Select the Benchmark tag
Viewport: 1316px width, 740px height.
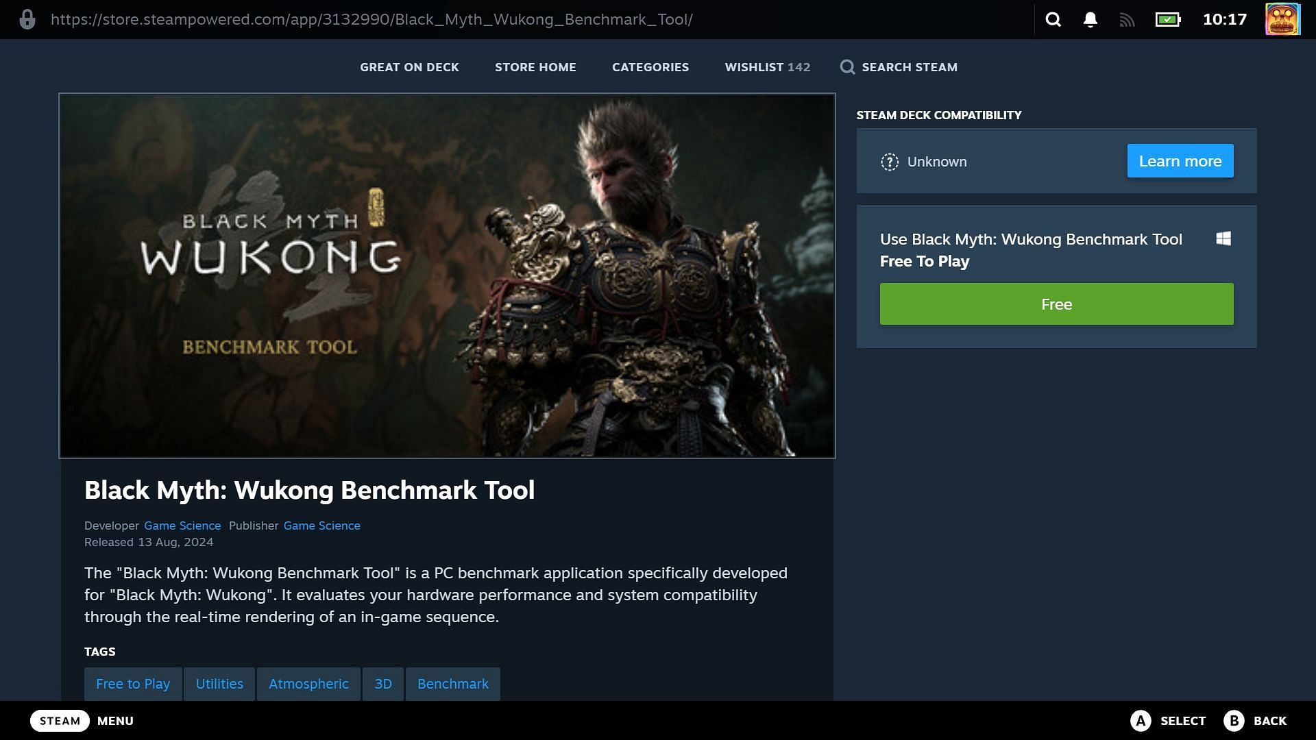point(453,684)
